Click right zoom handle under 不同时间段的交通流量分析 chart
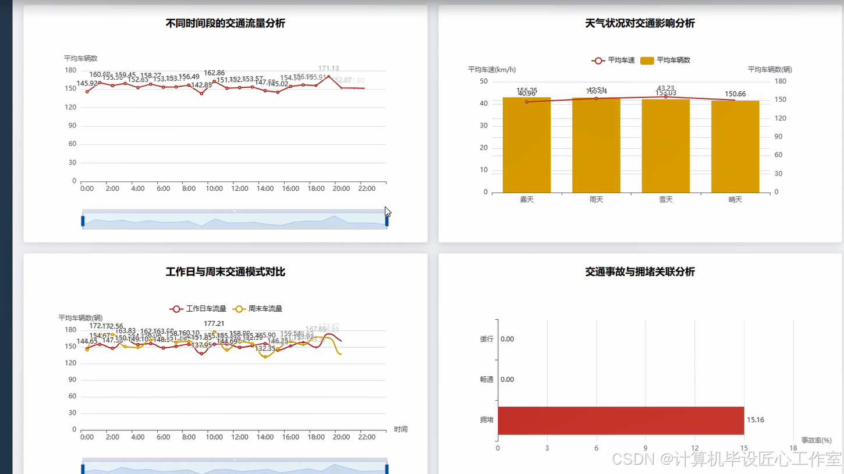Screen dimensions: 844x474 (x=386, y=220)
